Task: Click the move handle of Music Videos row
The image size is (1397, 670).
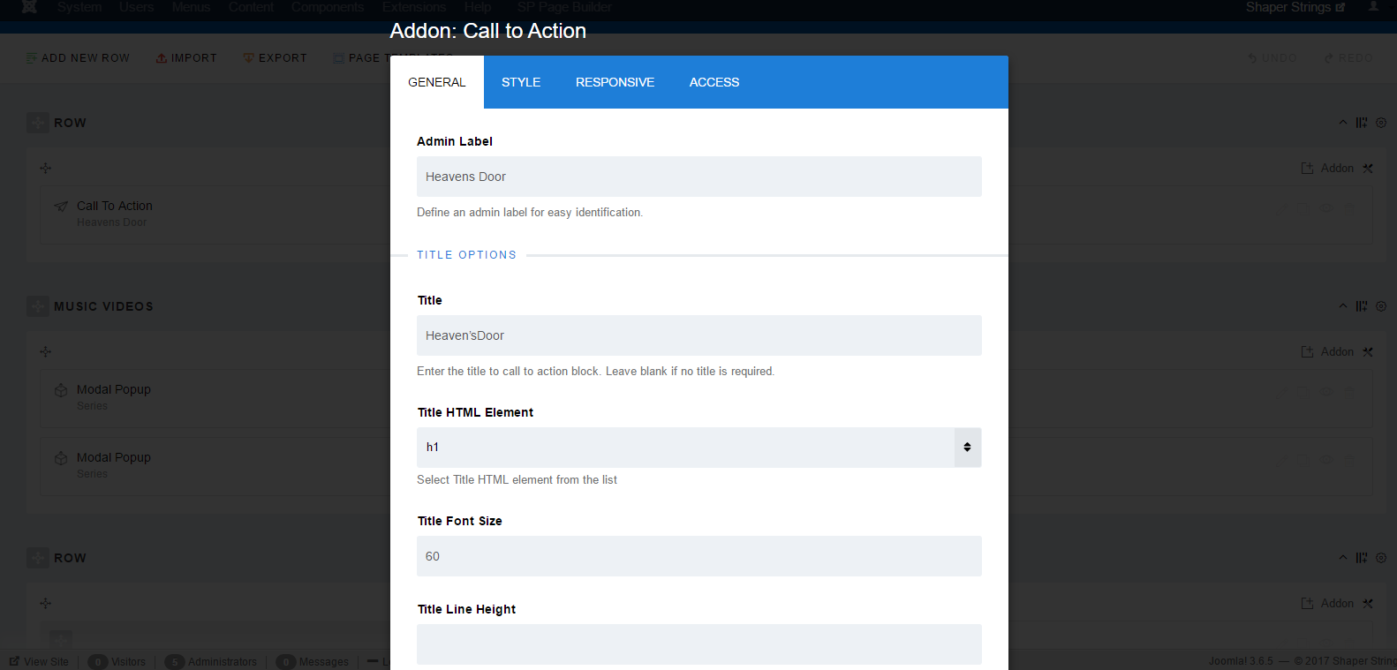Action: [38, 306]
